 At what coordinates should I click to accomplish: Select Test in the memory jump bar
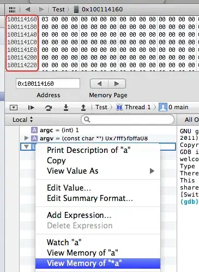pos(58,9)
